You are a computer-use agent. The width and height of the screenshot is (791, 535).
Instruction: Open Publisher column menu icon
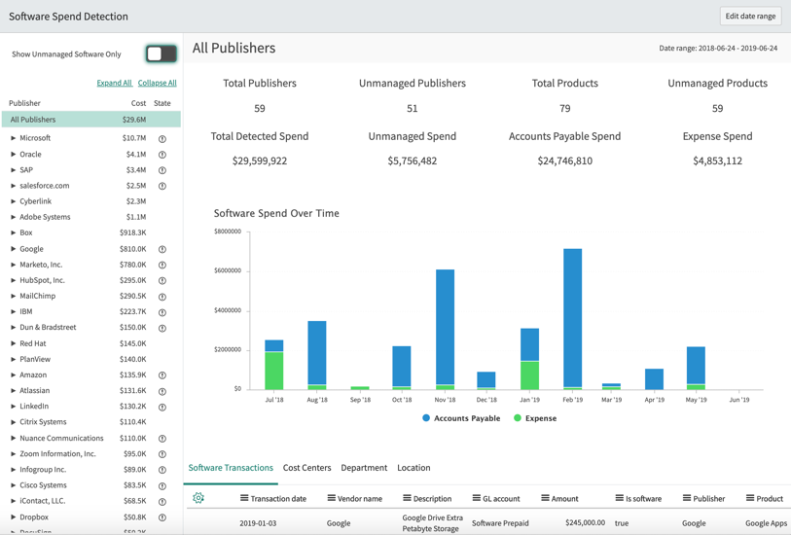[x=687, y=498]
